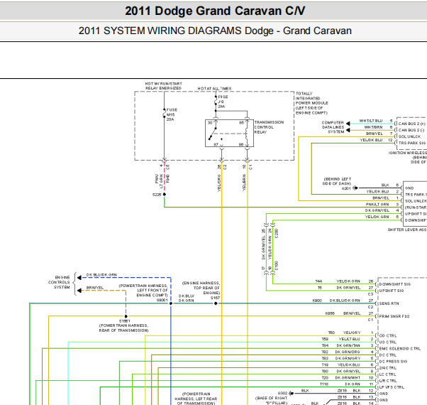Click the 'LC CTRL' pin label

[387, 374]
